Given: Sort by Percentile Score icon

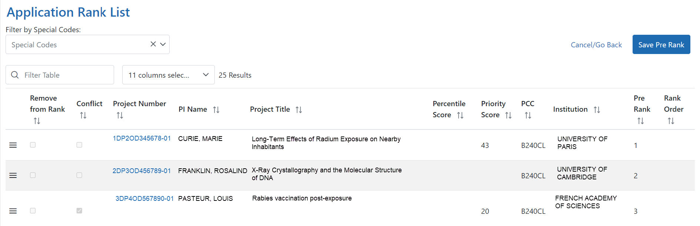Looking at the screenshot, I should coord(460,115).
